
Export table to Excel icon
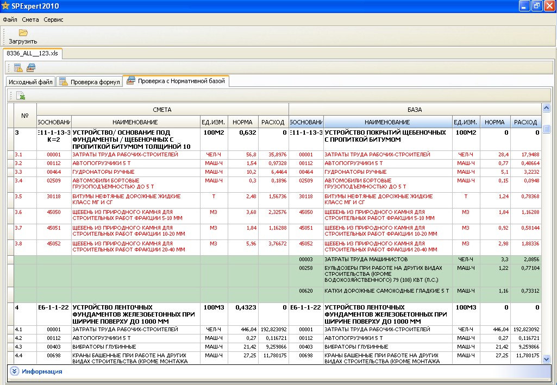(x=20, y=96)
